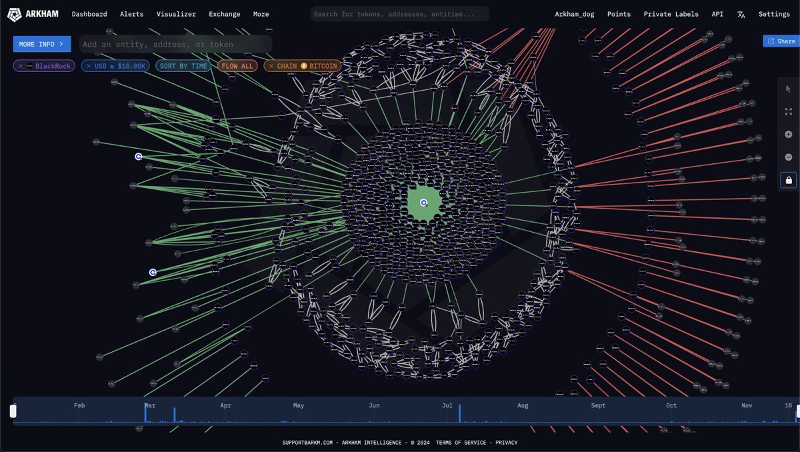Click the Add an entity, address, or token field

tap(175, 44)
